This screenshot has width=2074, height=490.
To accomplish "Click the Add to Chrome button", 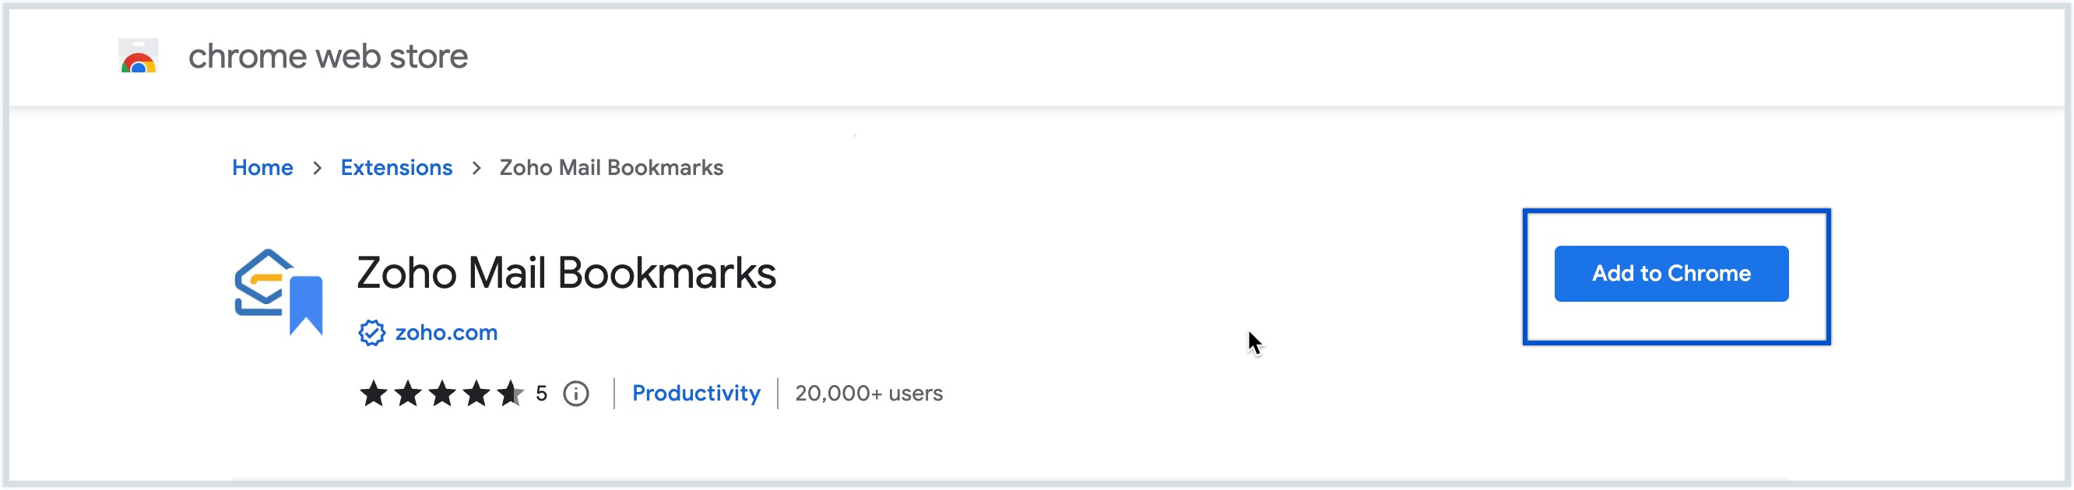I will [1670, 274].
